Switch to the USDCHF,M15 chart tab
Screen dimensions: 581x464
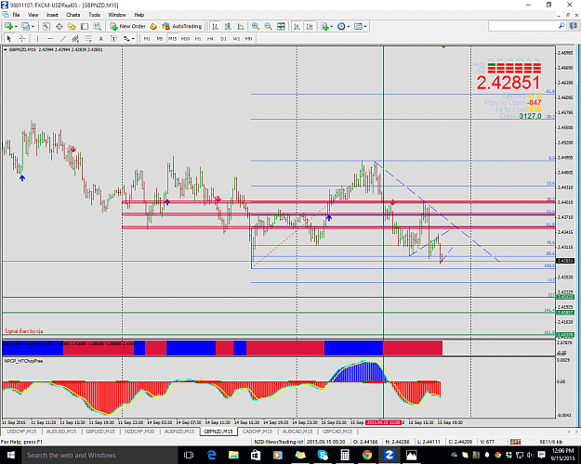point(21,432)
